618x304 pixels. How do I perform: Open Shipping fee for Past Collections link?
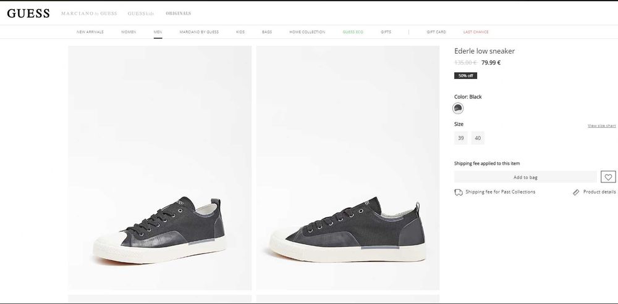501,192
